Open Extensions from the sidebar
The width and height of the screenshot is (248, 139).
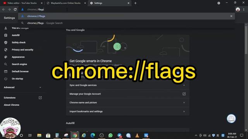10,98
